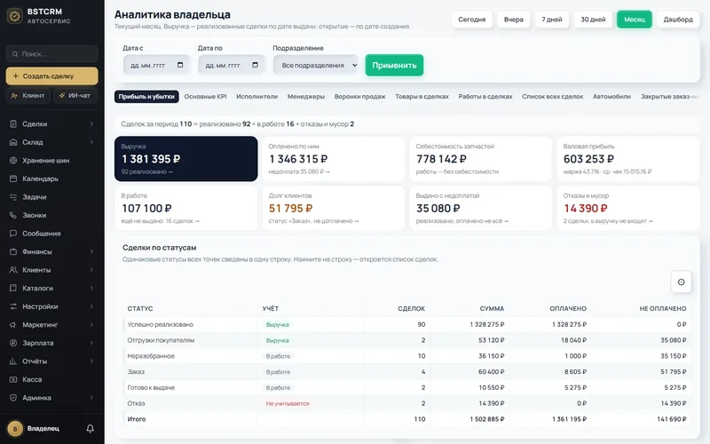Click the Поиск search field

[x=52, y=54]
